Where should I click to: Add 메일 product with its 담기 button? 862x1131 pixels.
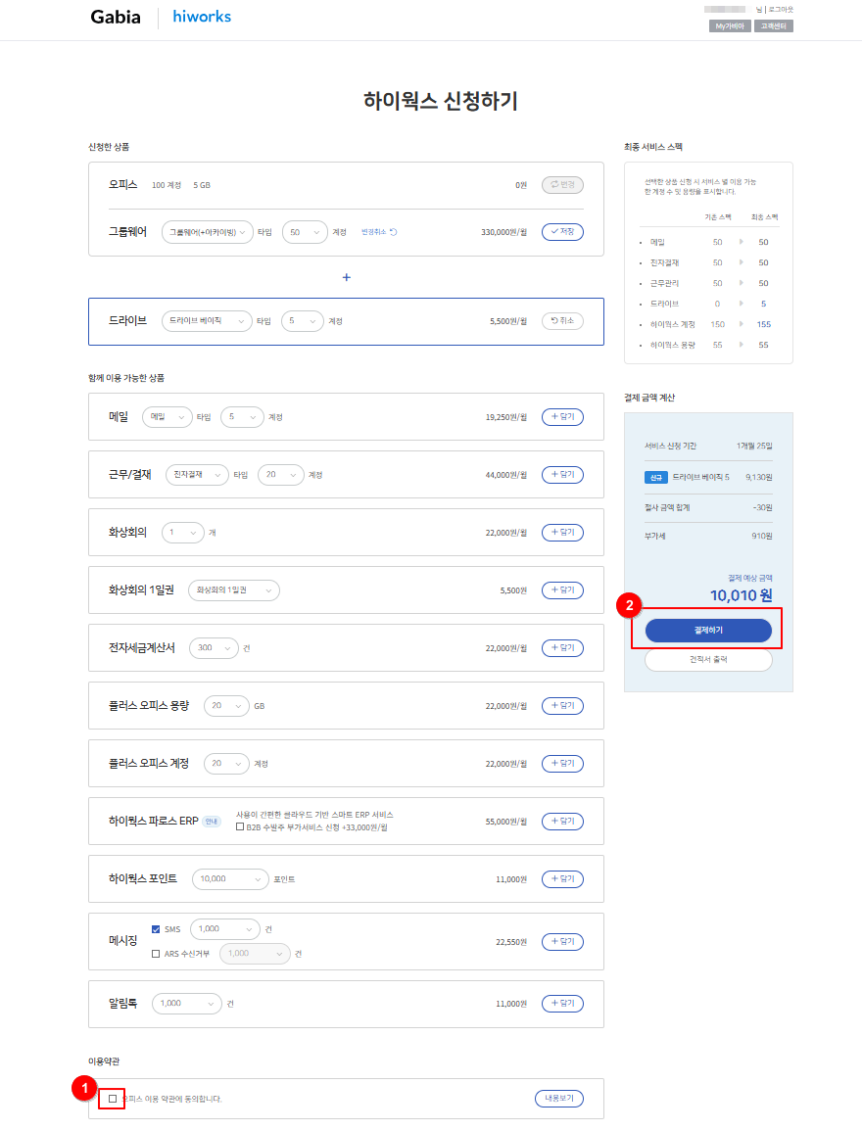click(x=562, y=417)
